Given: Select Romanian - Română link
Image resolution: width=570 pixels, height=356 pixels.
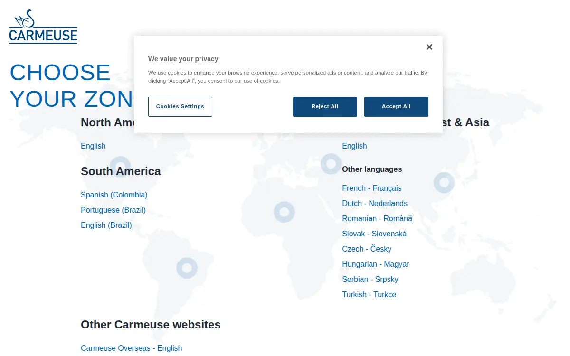Looking at the screenshot, I should pyautogui.click(x=377, y=219).
